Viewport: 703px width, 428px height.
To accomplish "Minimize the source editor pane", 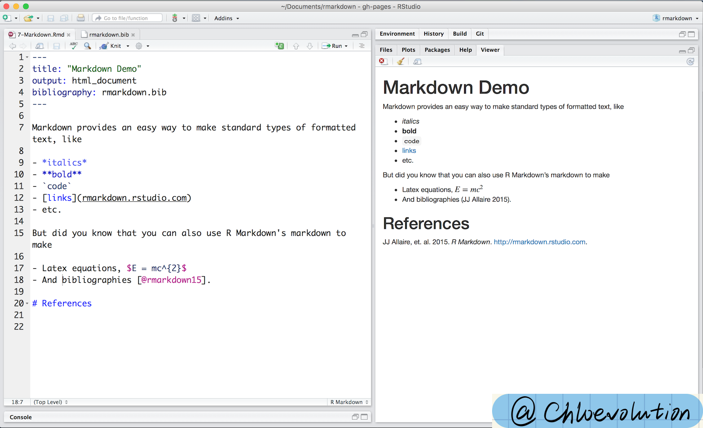I will tap(355, 35).
